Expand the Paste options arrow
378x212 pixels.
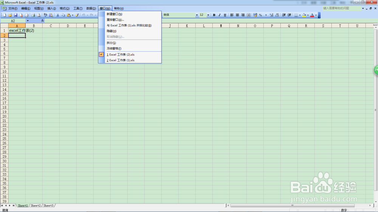(73, 15)
